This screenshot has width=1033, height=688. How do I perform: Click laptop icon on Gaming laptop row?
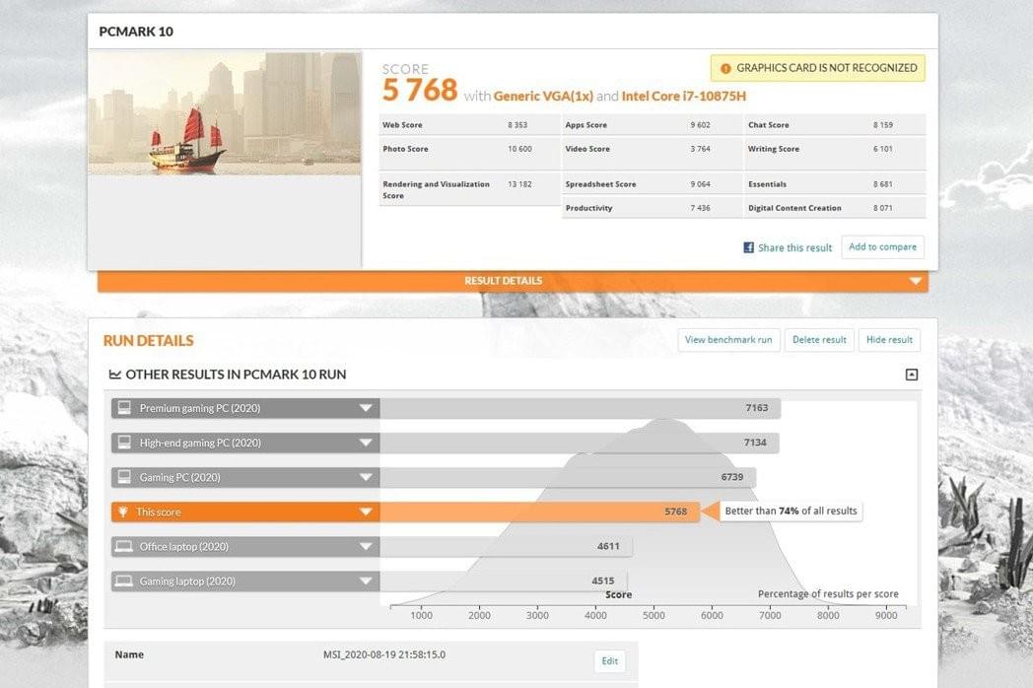124,582
